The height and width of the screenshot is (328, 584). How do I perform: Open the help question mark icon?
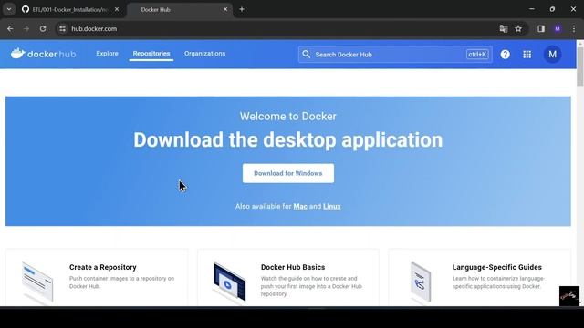pos(505,55)
